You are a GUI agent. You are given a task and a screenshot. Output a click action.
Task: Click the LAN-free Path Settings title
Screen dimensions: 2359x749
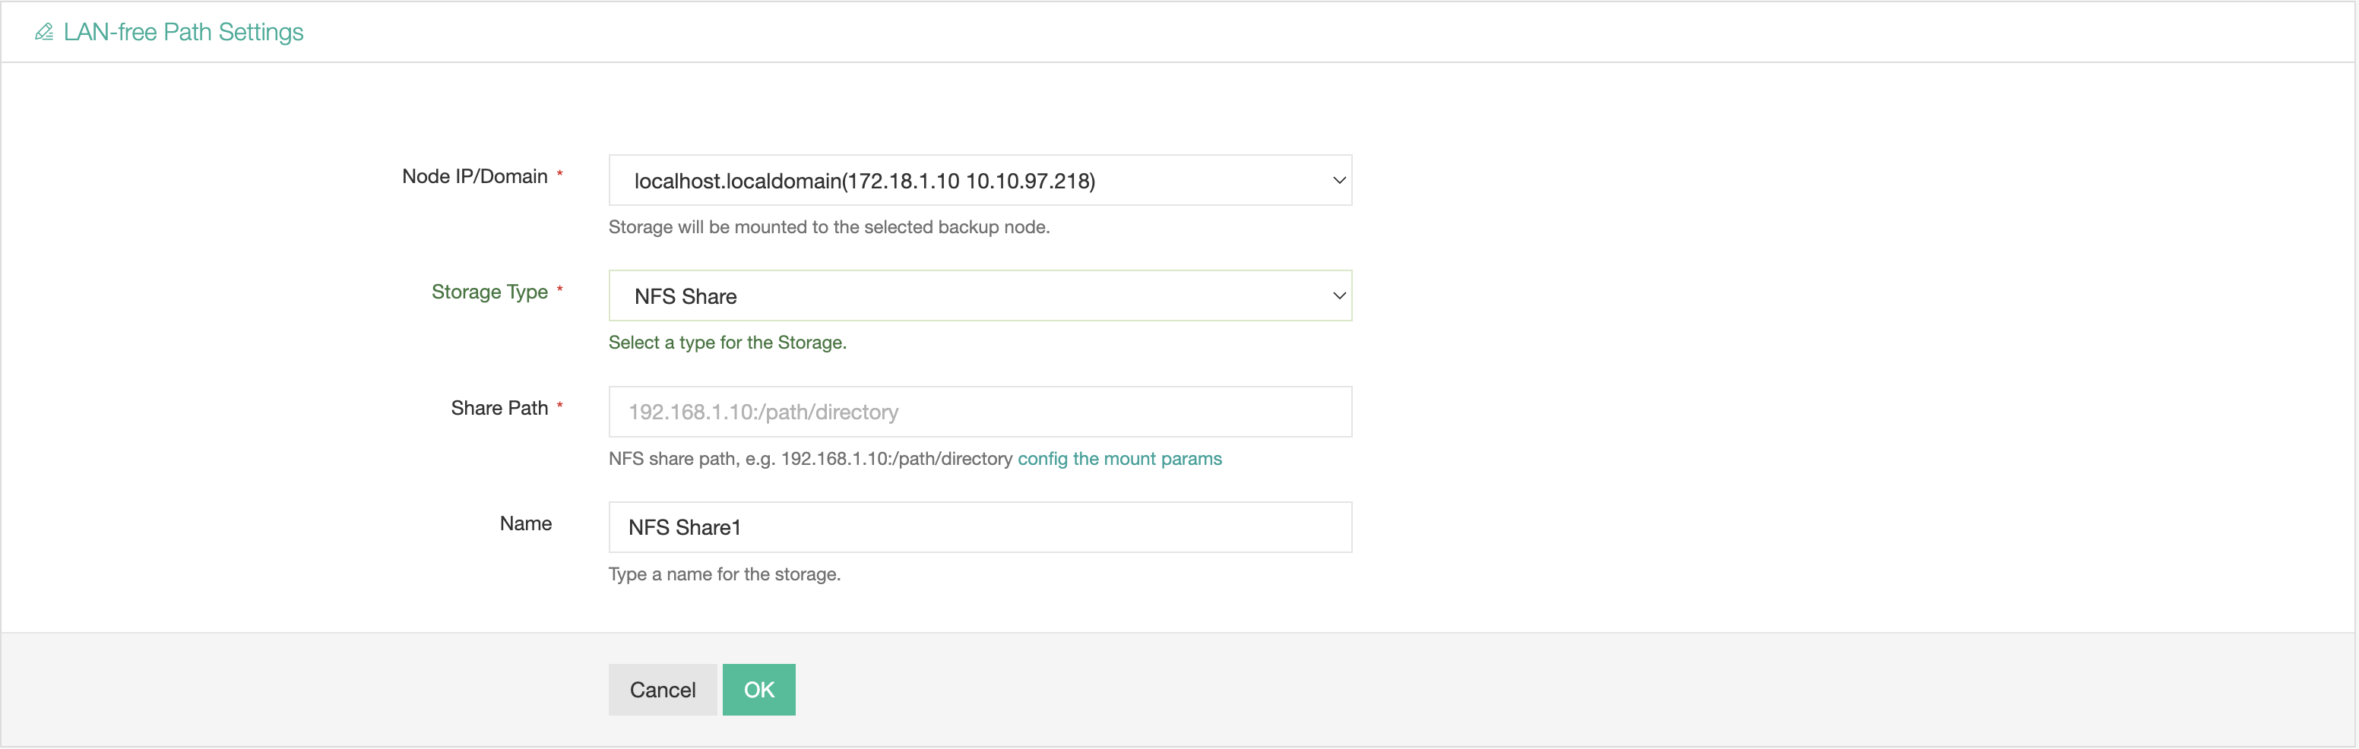point(183,32)
